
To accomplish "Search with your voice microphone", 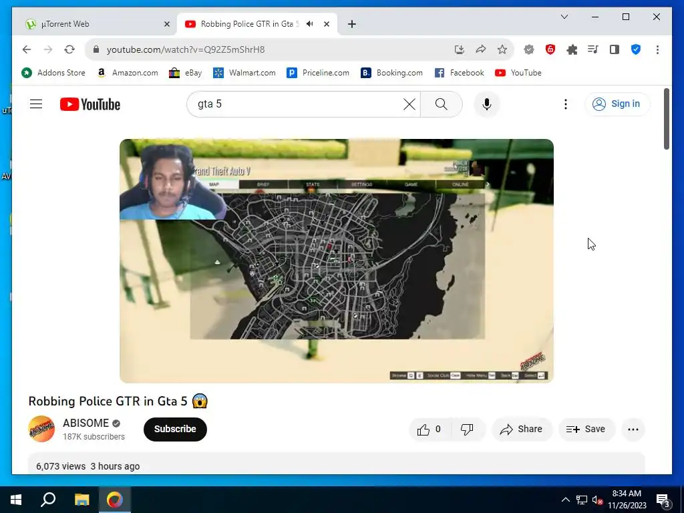I will [487, 104].
